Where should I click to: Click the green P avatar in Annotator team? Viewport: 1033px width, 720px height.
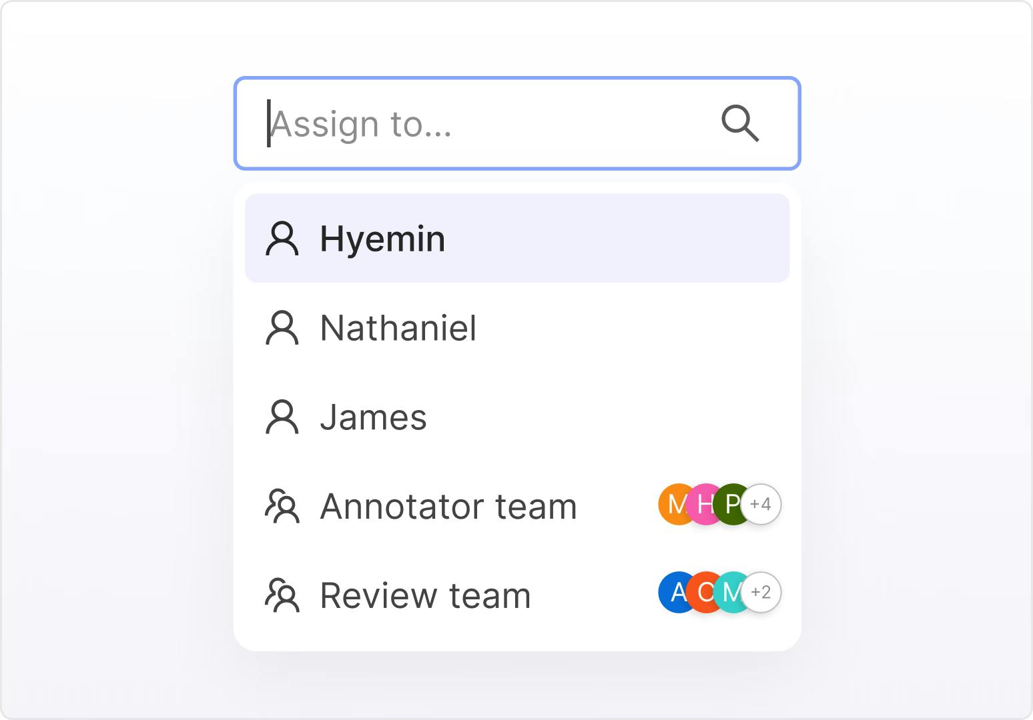(x=730, y=505)
